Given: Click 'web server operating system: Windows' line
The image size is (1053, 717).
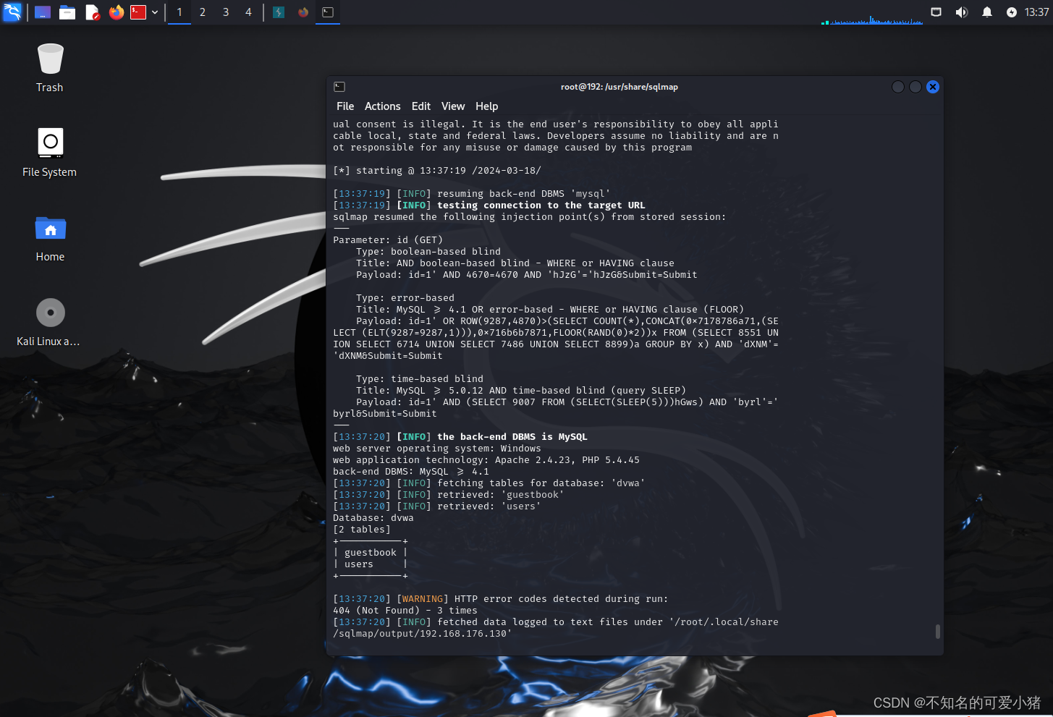Looking at the screenshot, I should pyautogui.click(x=437, y=449).
